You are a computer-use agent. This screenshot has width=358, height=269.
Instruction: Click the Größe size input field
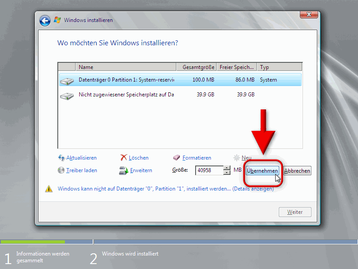tap(209, 170)
